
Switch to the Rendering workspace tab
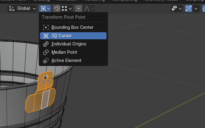coord(94,1)
